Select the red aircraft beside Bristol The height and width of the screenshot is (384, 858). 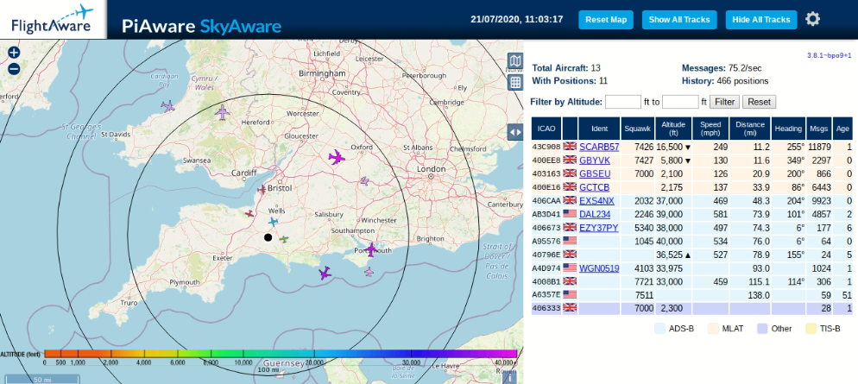click(x=262, y=189)
